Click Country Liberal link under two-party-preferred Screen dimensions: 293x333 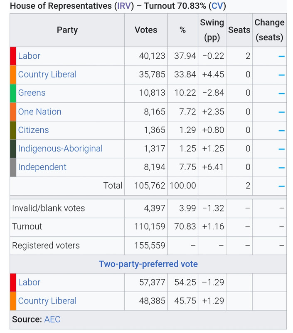(47, 301)
